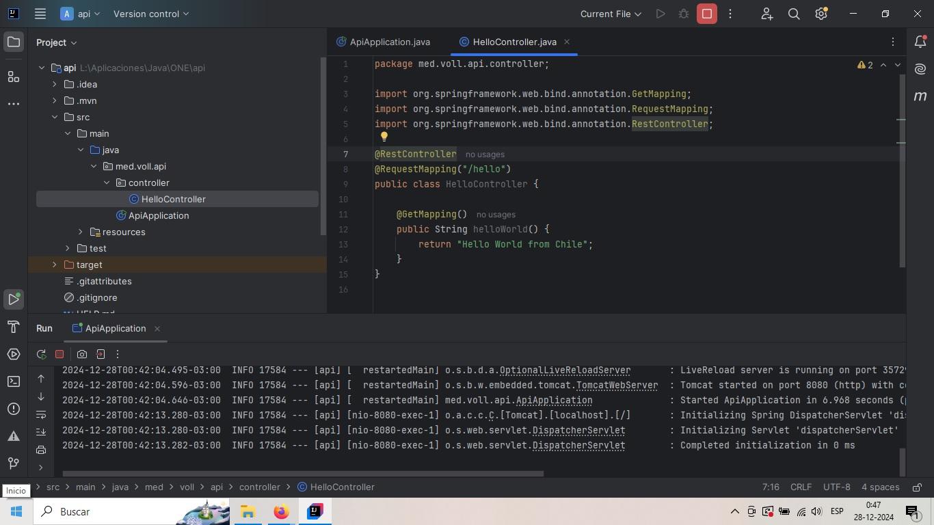Open Code With Me collaboration icon
This screenshot has width=934, height=525.
pos(766,14)
